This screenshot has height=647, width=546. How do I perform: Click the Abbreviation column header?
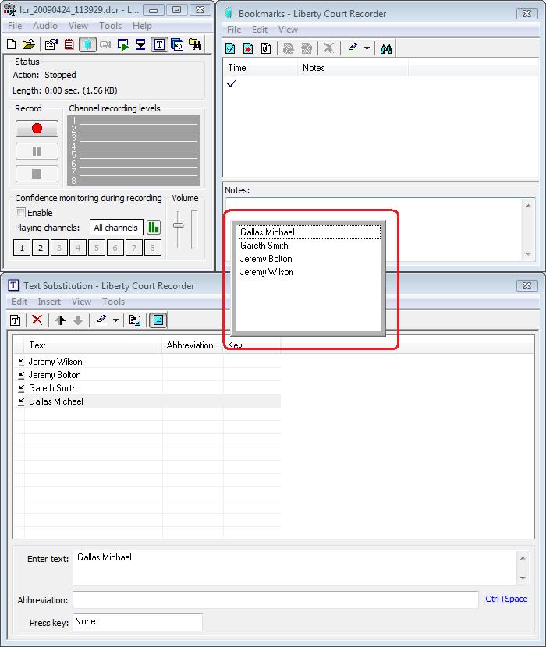(193, 345)
